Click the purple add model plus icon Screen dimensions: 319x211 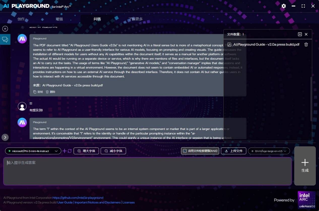(x=65, y=151)
